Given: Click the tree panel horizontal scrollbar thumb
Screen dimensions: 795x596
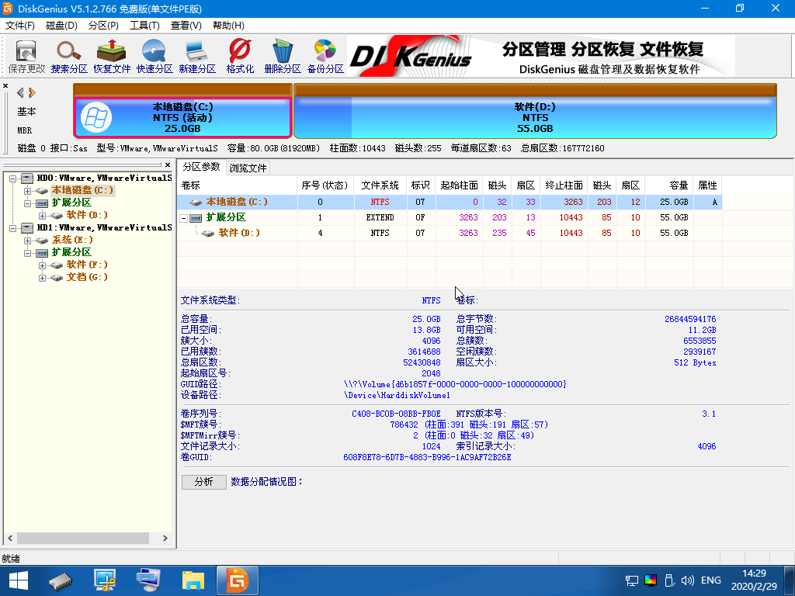Looking at the screenshot, I should tap(83, 539).
